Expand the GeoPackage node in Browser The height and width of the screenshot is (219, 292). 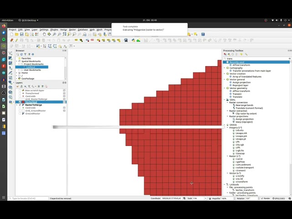(x=17, y=78)
